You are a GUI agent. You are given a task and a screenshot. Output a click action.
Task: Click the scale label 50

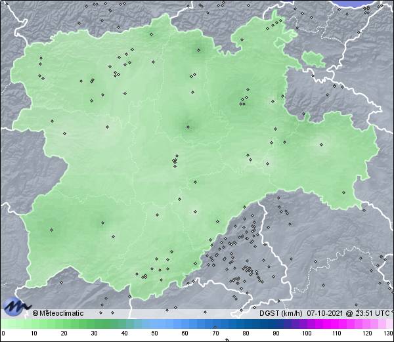point(154,333)
